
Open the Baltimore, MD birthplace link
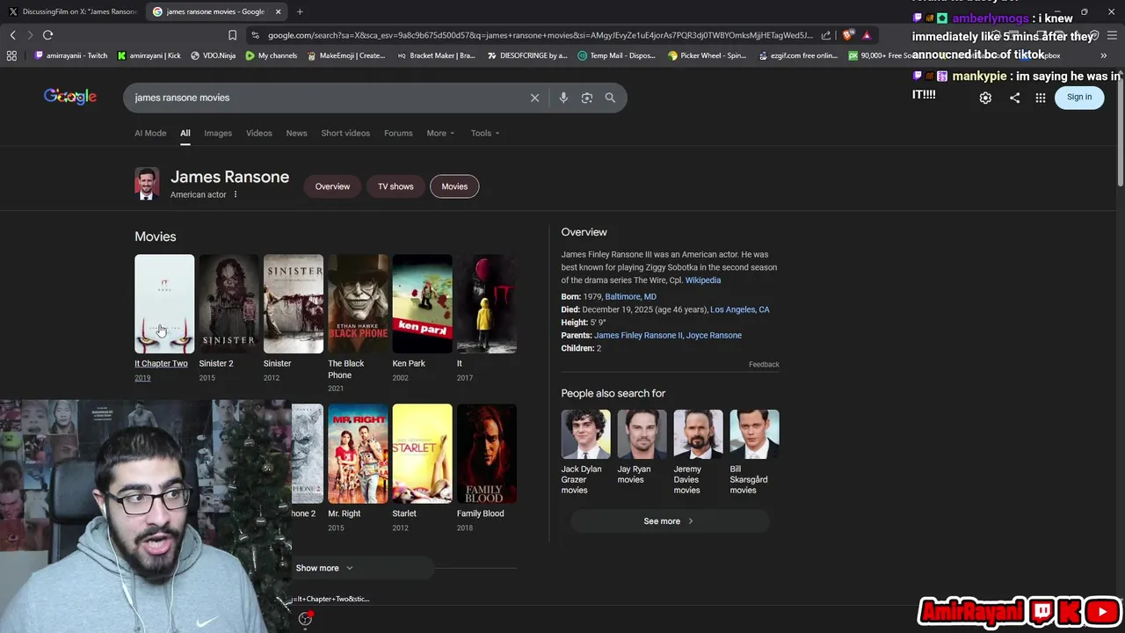pyautogui.click(x=630, y=297)
